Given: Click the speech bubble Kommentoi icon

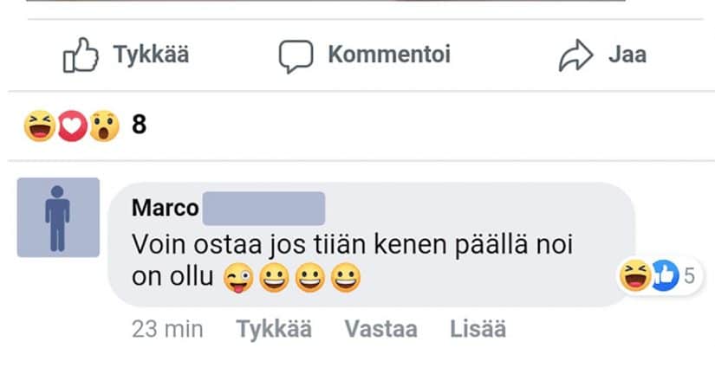Looking at the screenshot, I should pyautogui.click(x=296, y=56).
